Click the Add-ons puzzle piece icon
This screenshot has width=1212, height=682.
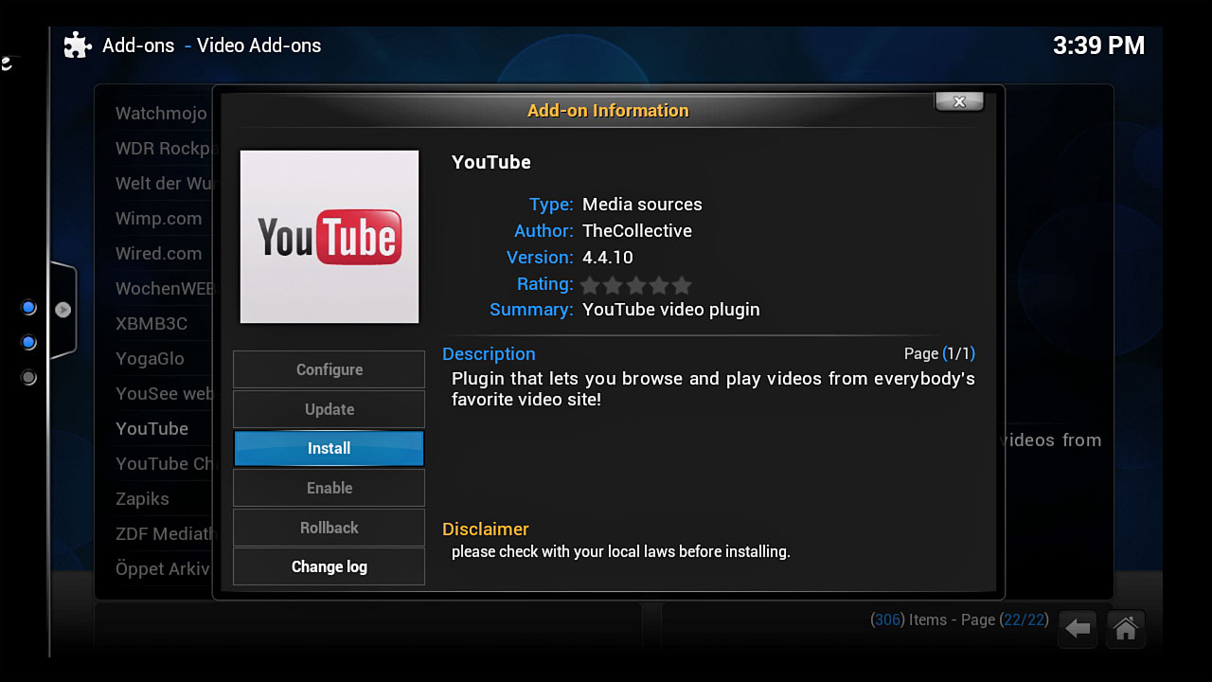pos(78,45)
